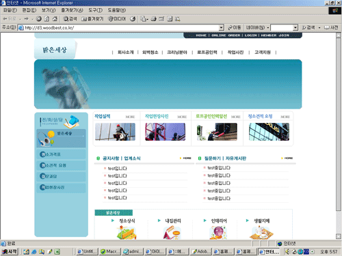
Task: Expand the address bar dropdown arrow
Action: pyautogui.click(x=221, y=28)
